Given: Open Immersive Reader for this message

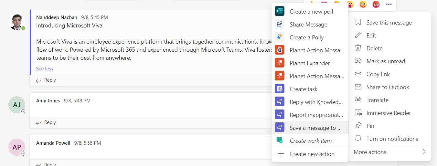Looking at the screenshot, I should point(389,113).
